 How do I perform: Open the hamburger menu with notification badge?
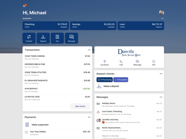[25, 6]
